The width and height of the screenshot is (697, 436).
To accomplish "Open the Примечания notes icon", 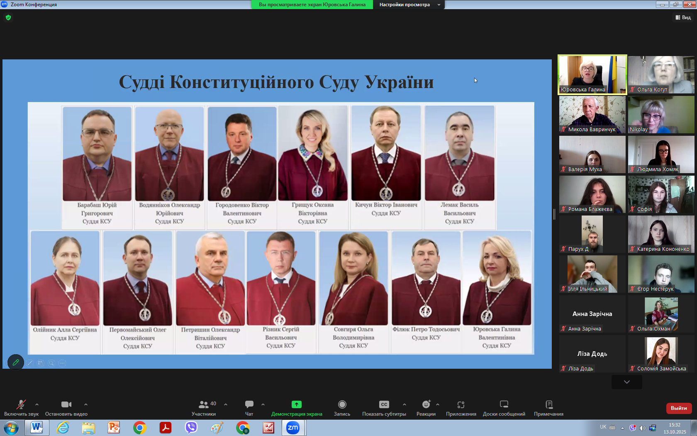I will [x=548, y=404].
